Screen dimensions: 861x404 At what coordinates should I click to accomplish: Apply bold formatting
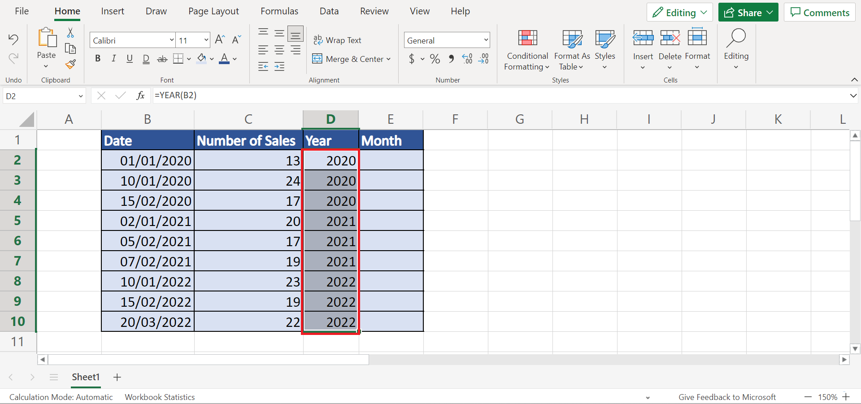point(98,59)
